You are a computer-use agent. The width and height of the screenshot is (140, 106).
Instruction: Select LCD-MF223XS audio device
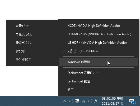[x=99, y=34]
